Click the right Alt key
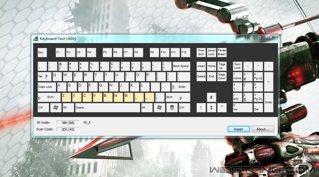 pos(147,108)
